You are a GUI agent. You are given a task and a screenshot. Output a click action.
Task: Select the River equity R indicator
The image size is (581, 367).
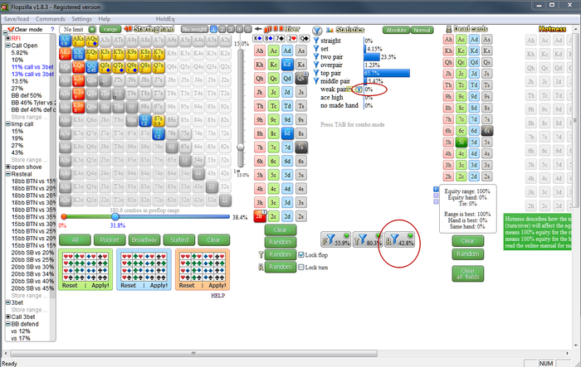click(x=436, y=189)
